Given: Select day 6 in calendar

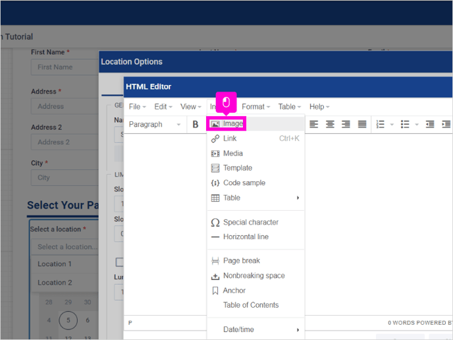Looking at the screenshot, I should tap(88, 320).
